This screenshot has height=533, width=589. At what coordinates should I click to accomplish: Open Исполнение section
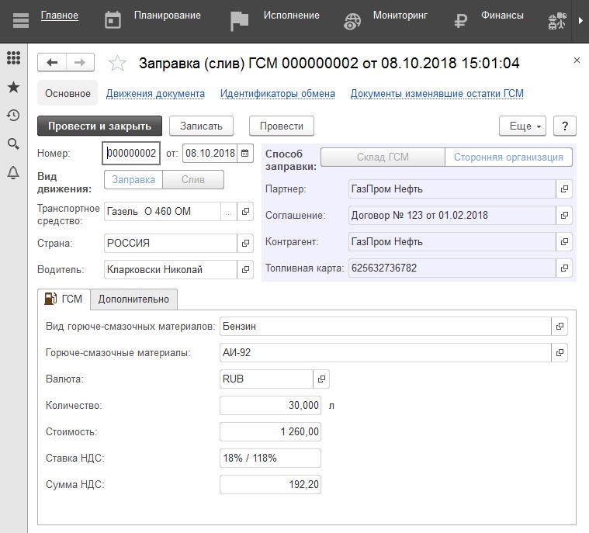click(x=292, y=16)
